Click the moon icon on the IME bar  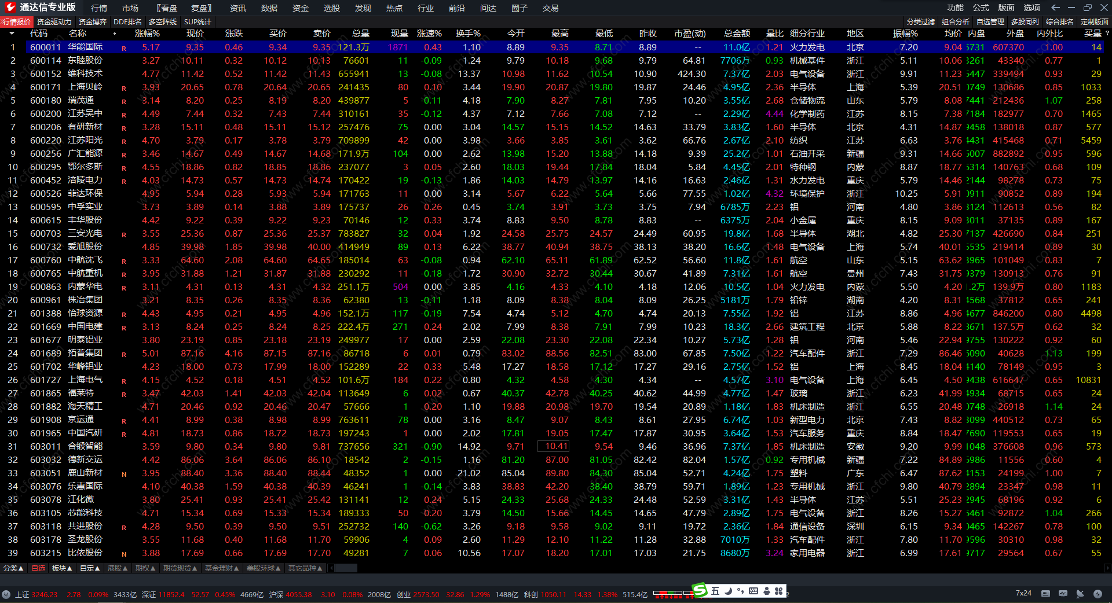[x=729, y=591]
